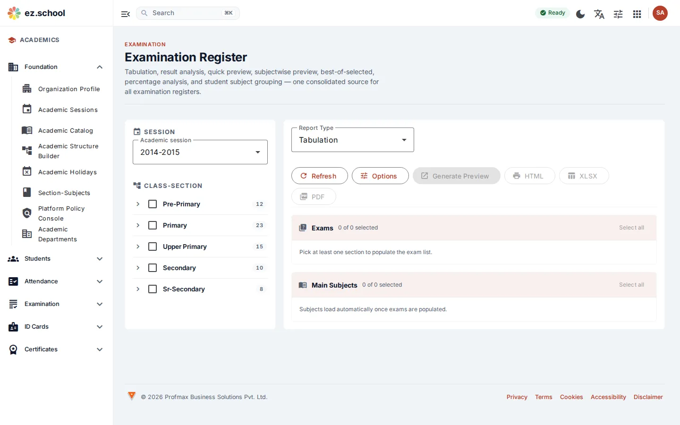Click the Academic Sessions calendar icon
Viewport: 680px width, 425px height.
click(x=27, y=109)
